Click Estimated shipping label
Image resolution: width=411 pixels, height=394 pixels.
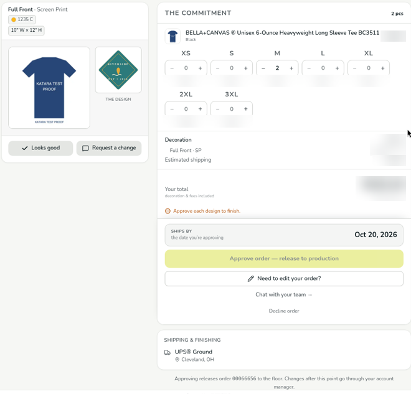tap(188, 160)
